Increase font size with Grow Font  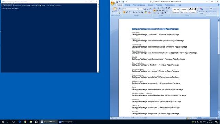(x=145, y=9)
